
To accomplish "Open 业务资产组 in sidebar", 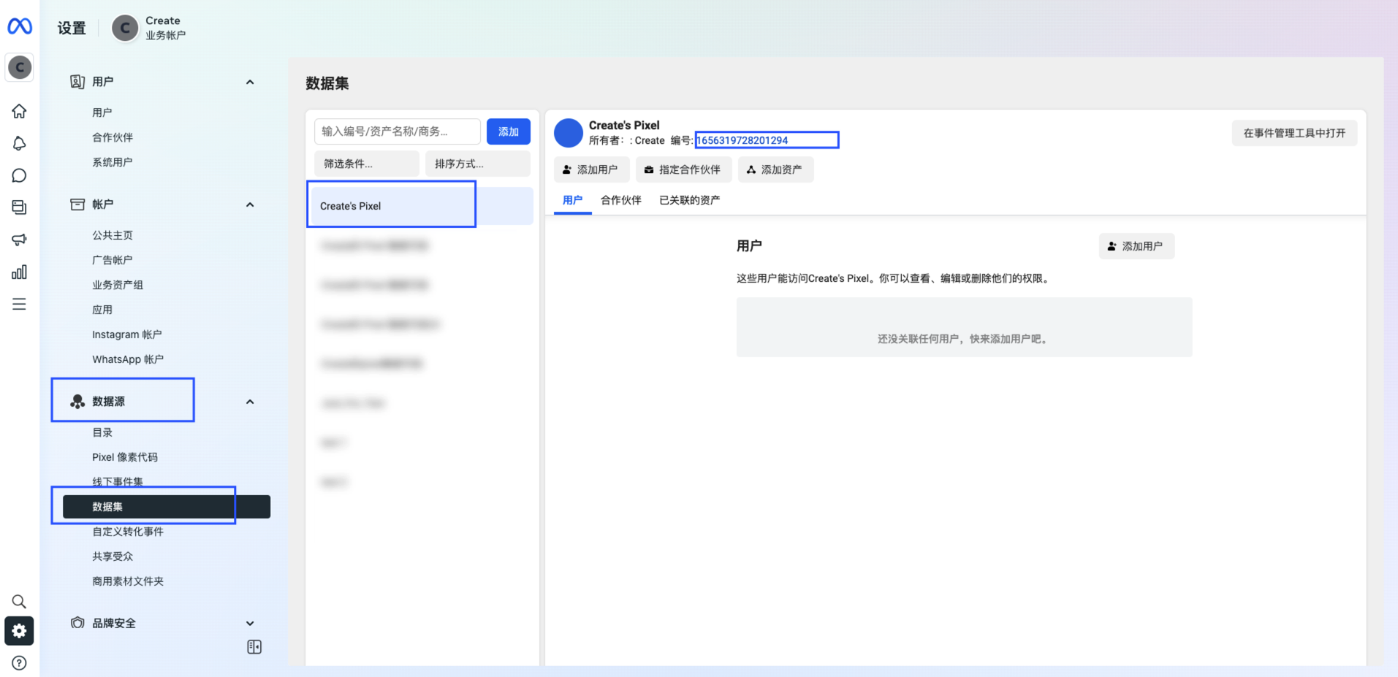I will pyautogui.click(x=118, y=285).
